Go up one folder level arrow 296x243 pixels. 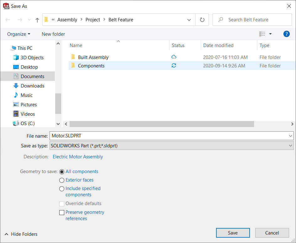pyautogui.click(x=37, y=20)
